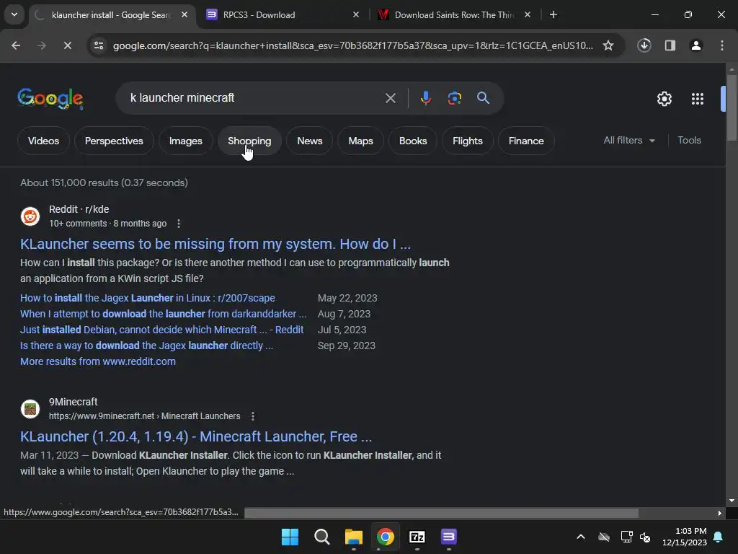Filter results by Shopping
The width and height of the screenshot is (738, 554).
[249, 141]
